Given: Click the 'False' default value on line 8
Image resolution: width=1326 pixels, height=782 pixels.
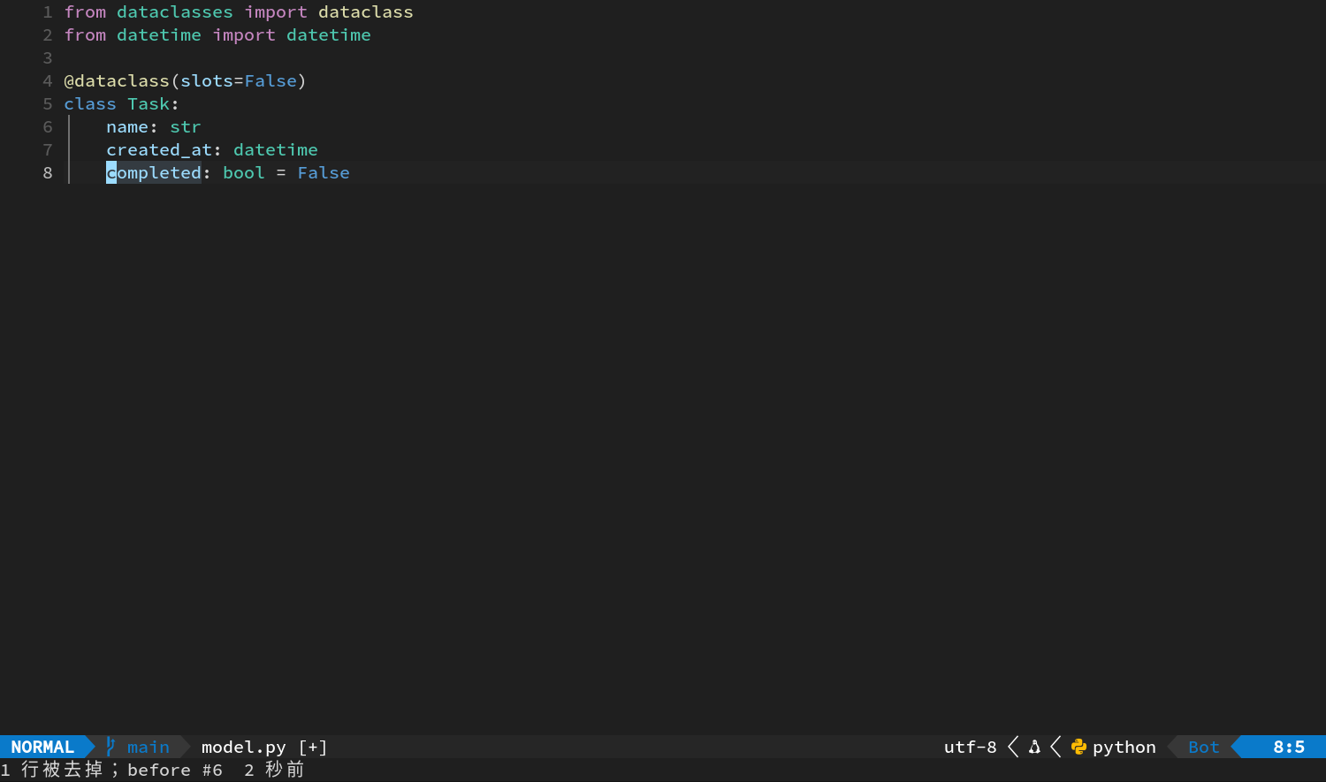Looking at the screenshot, I should (x=324, y=173).
